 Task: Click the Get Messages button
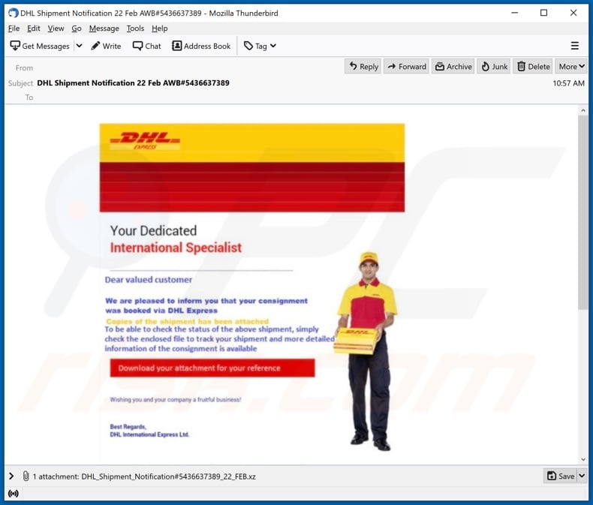click(40, 46)
